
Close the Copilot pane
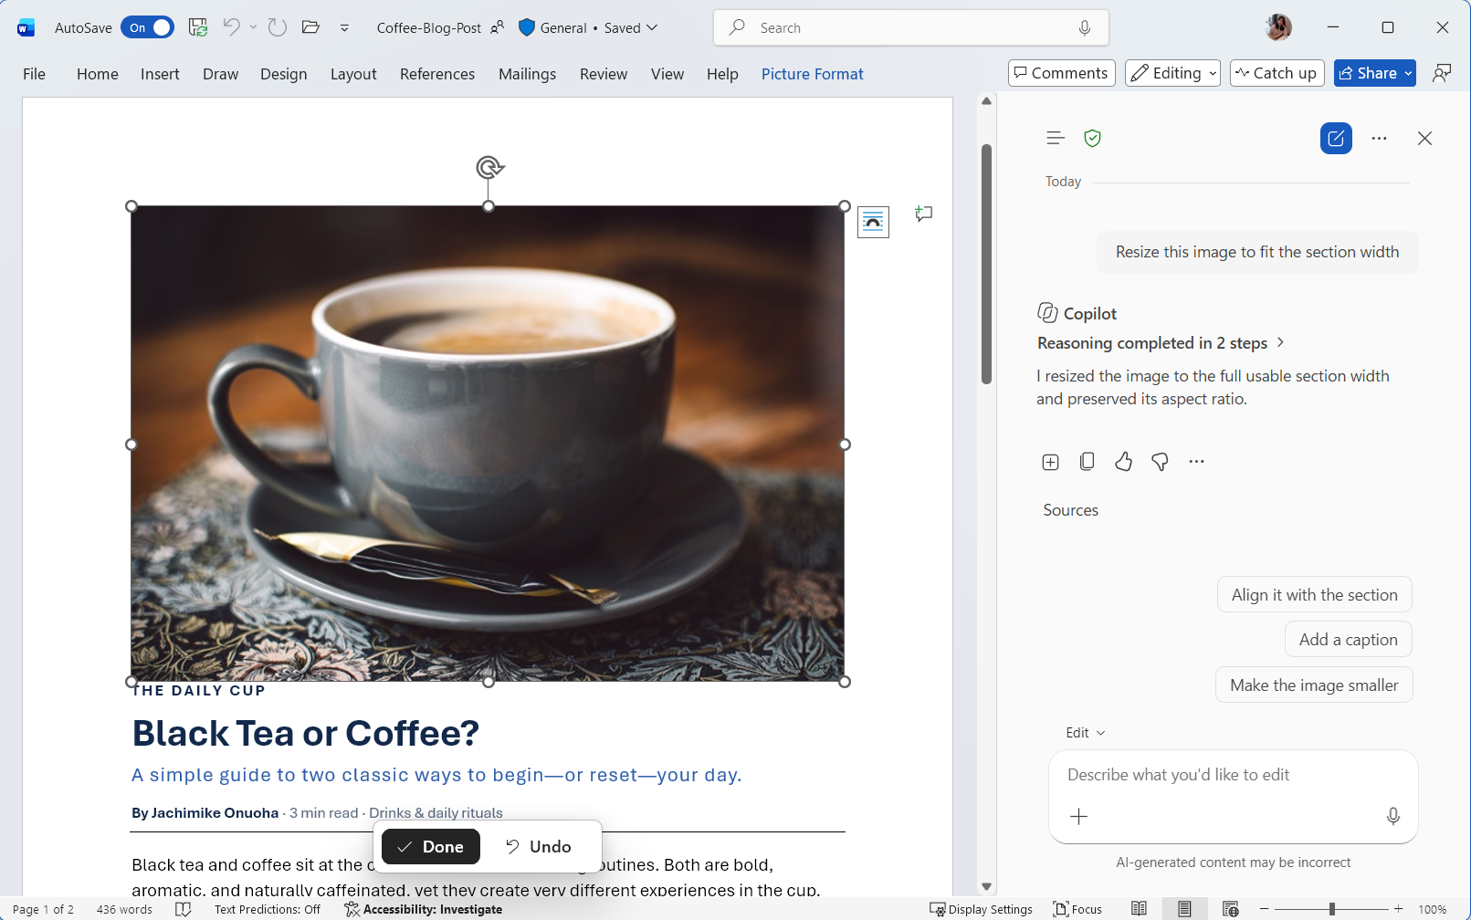point(1424,138)
